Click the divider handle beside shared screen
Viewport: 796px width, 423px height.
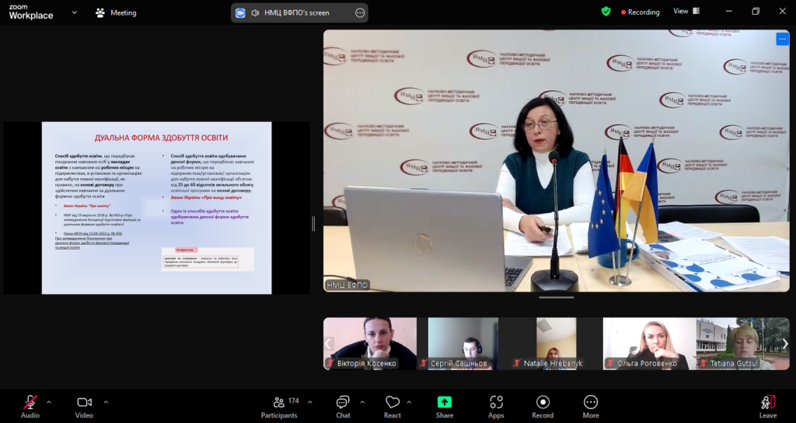(x=314, y=223)
